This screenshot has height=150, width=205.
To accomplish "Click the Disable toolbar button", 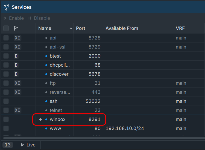I will (x=39, y=18).
